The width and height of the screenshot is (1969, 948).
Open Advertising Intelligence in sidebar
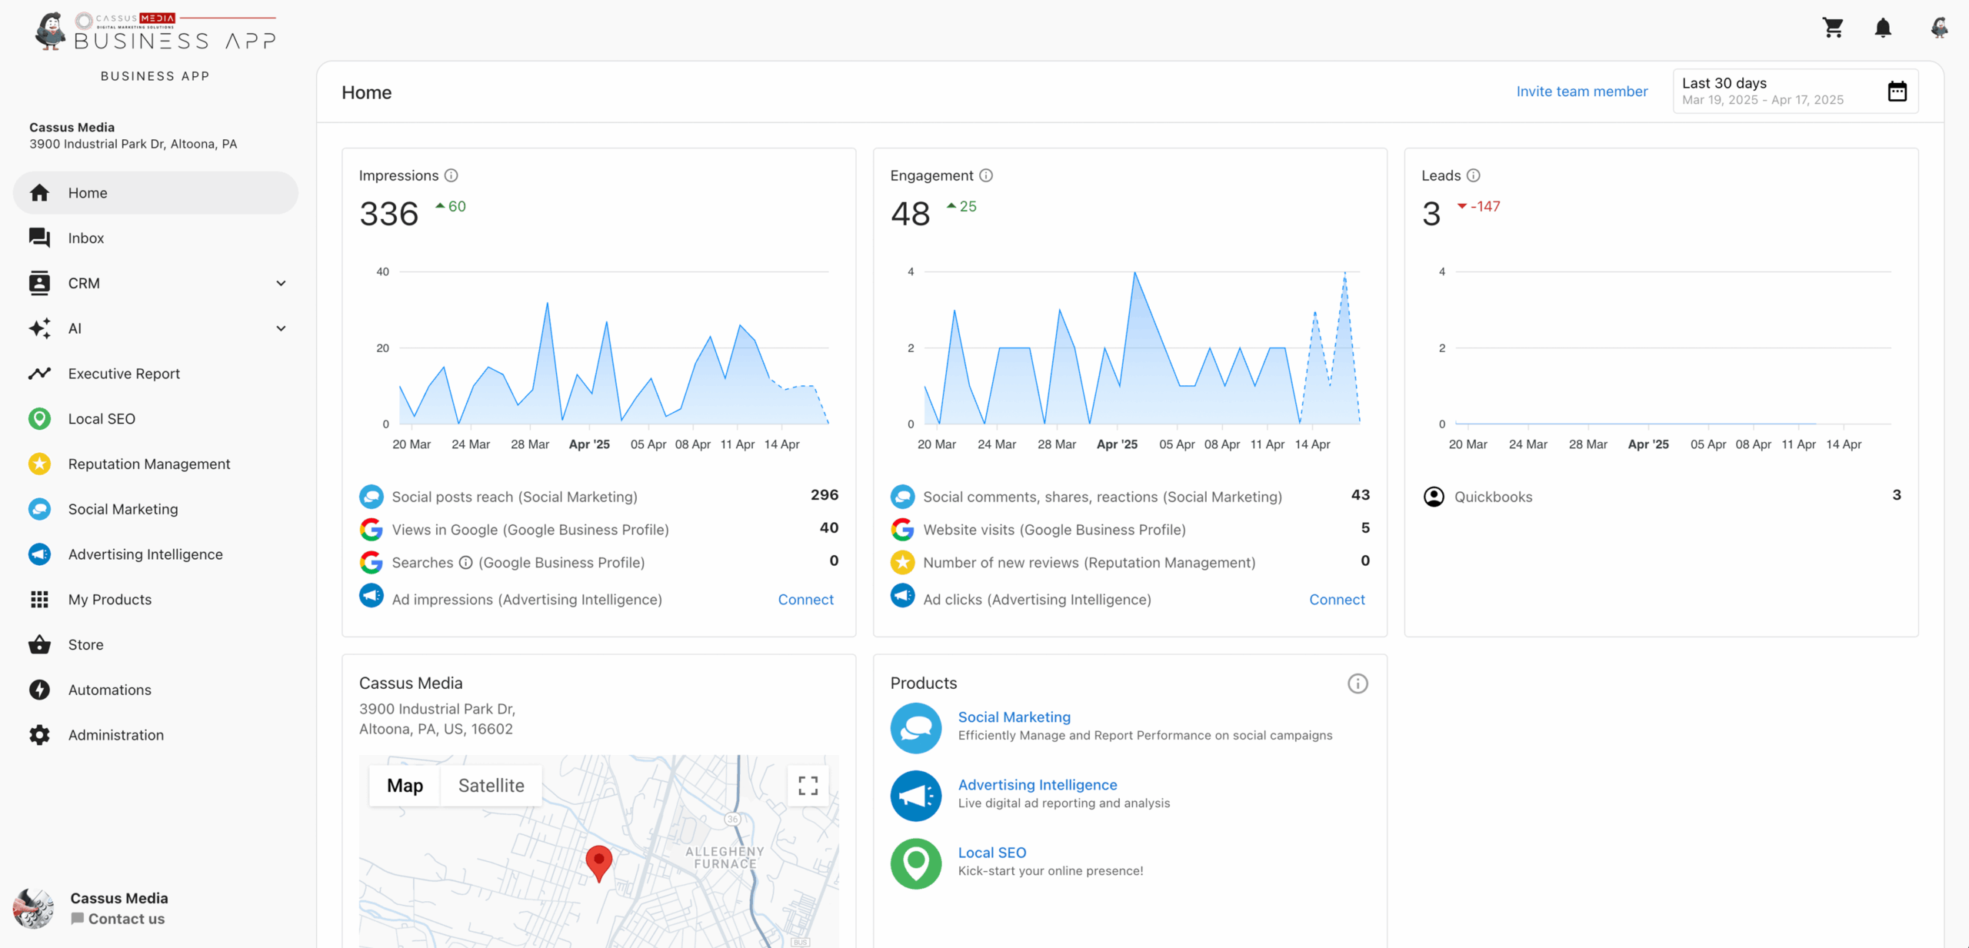[x=155, y=554]
